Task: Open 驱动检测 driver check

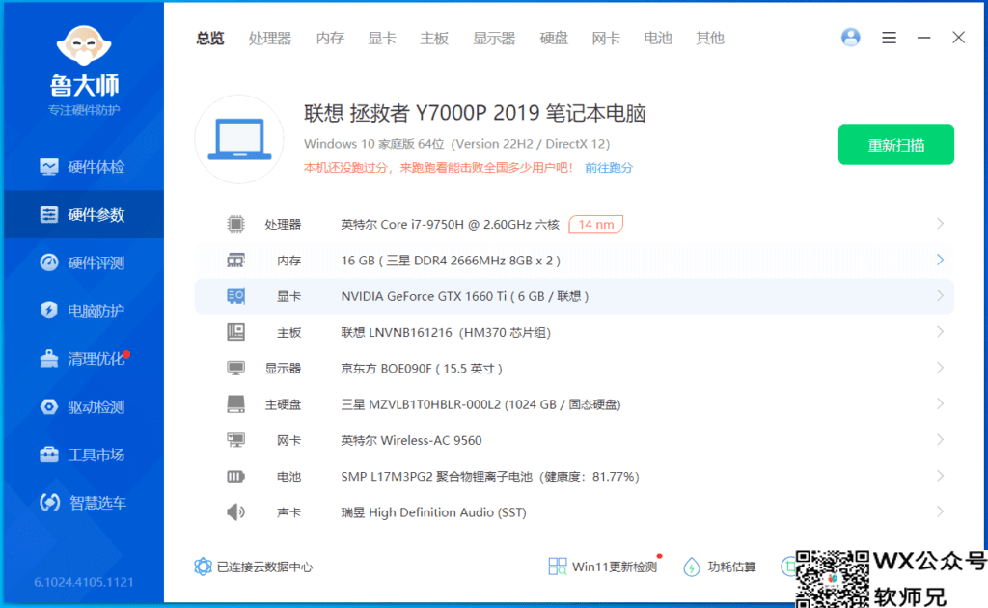Action: 83,407
